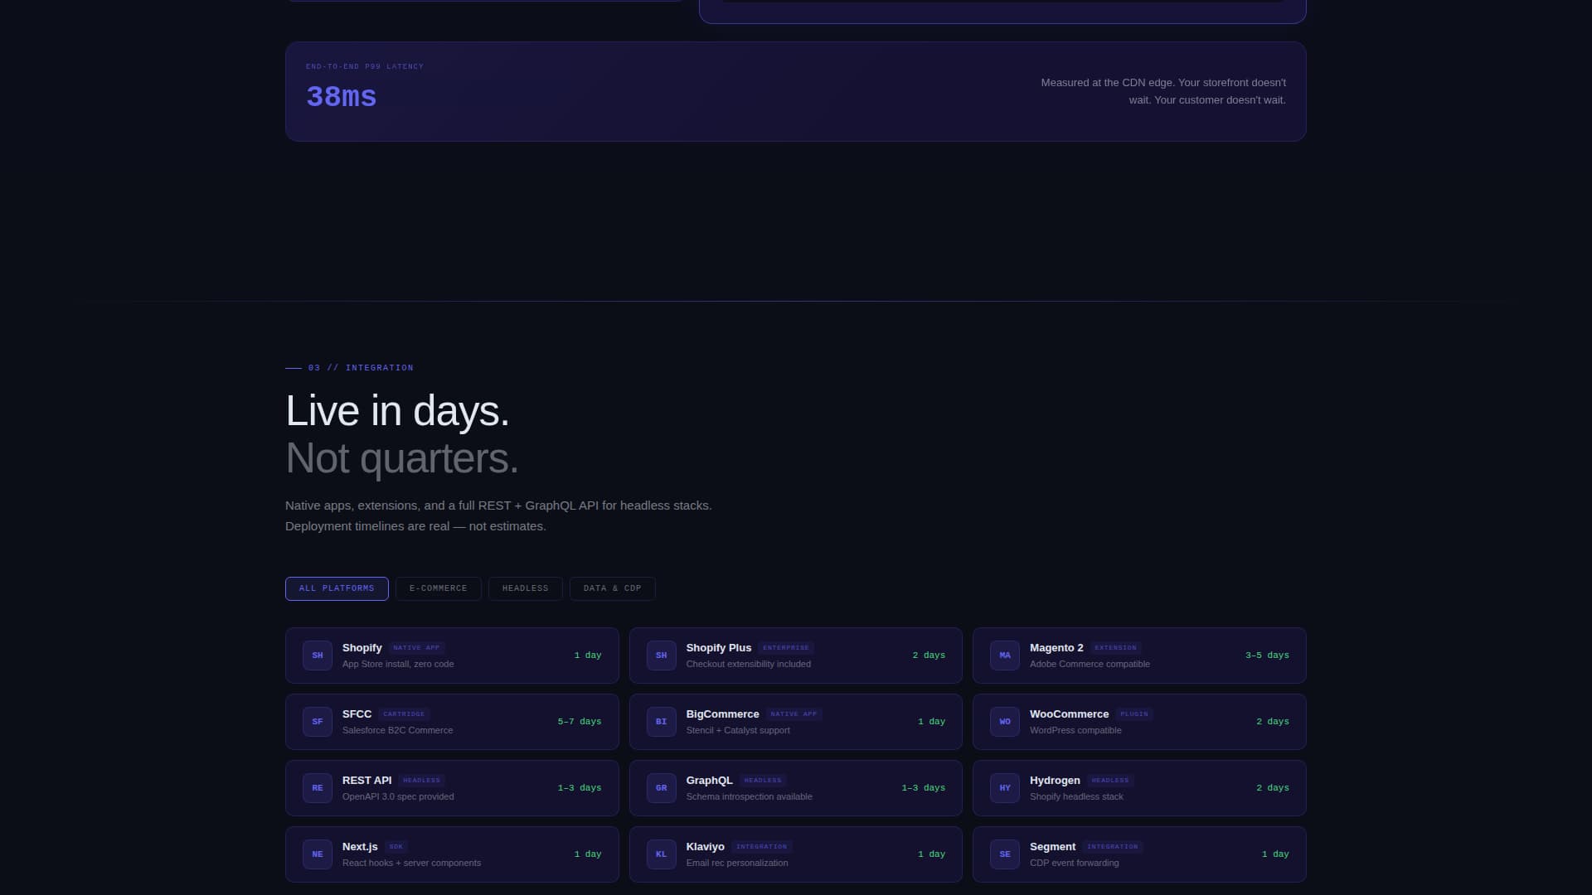Click the "Live in days." heading
The width and height of the screenshot is (1592, 895).
point(397,411)
